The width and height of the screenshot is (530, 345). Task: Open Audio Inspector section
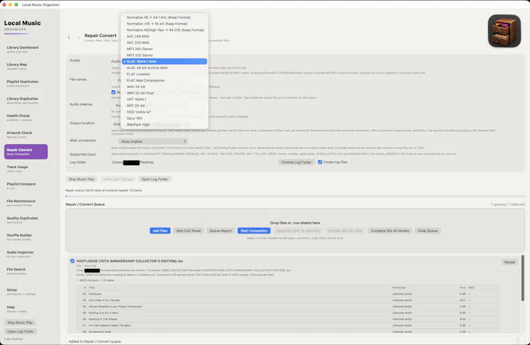pyautogui.click(x=26, y=254)
